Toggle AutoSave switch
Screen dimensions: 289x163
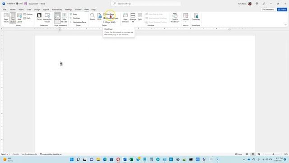pos(19,4)
